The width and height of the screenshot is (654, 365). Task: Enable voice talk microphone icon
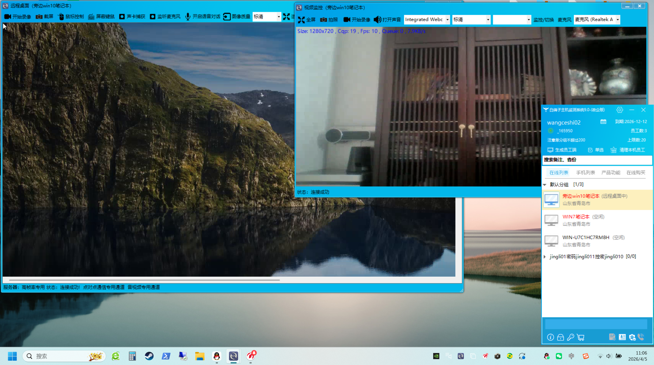coord(188,17)
